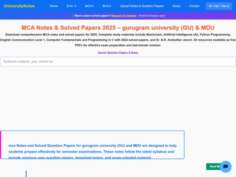Click the 'Download comprehensive MCA notes' description

[118, 40]
